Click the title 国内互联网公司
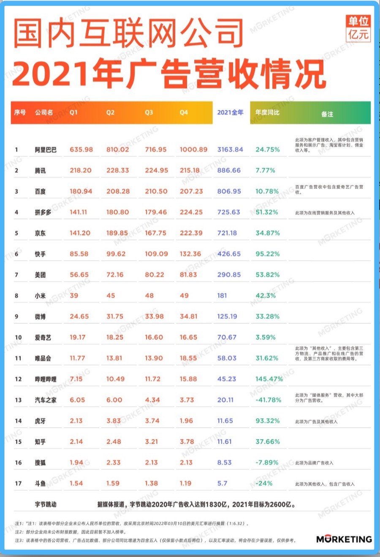The image size is (380, 557). pos(129,33)
